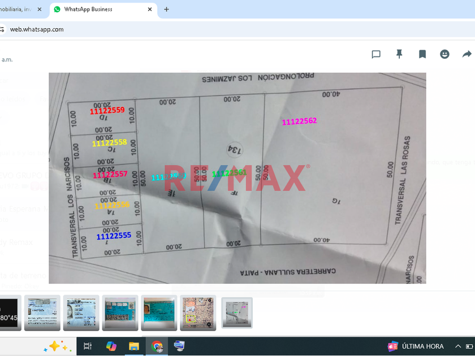Click the Google Chrome taskbar icon
The image size is (475, 356).
pos(157,346)
